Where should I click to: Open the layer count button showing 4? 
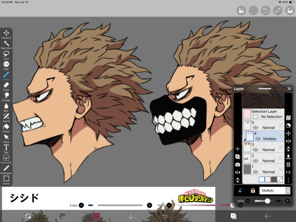[x=234, y=216]
